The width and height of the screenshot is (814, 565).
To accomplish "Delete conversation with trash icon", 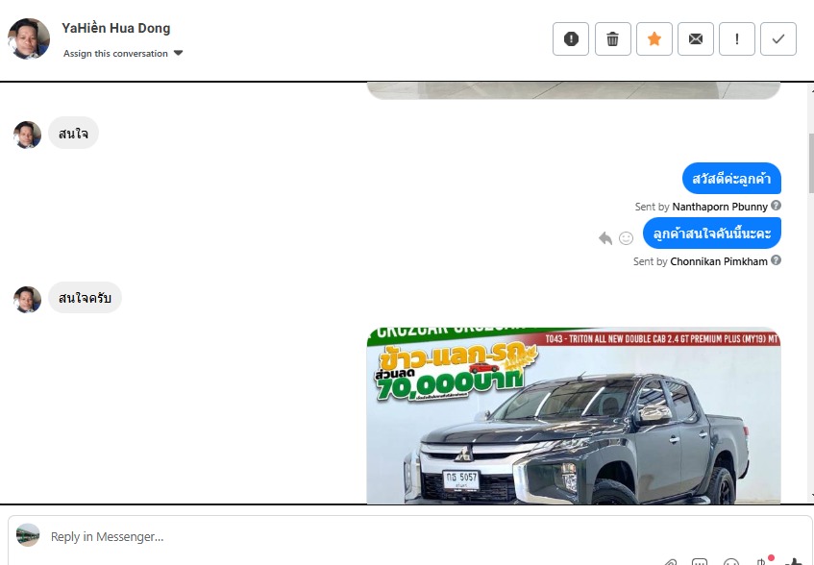I will pos(612,38).
